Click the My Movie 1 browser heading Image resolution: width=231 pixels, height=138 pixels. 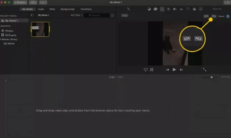[43, 15]
